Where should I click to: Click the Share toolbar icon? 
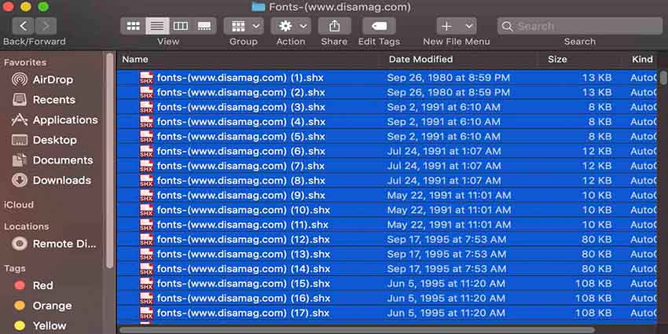click(334, 26)
